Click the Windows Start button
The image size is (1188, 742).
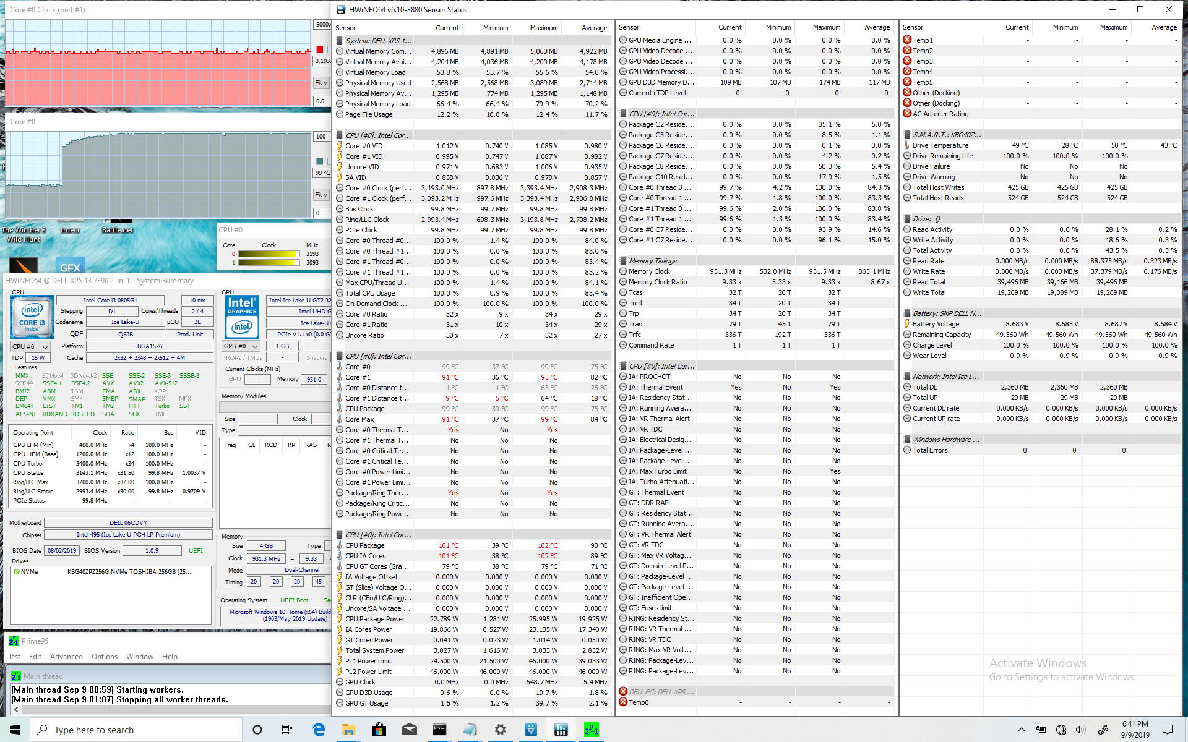[x=15, y=730]
